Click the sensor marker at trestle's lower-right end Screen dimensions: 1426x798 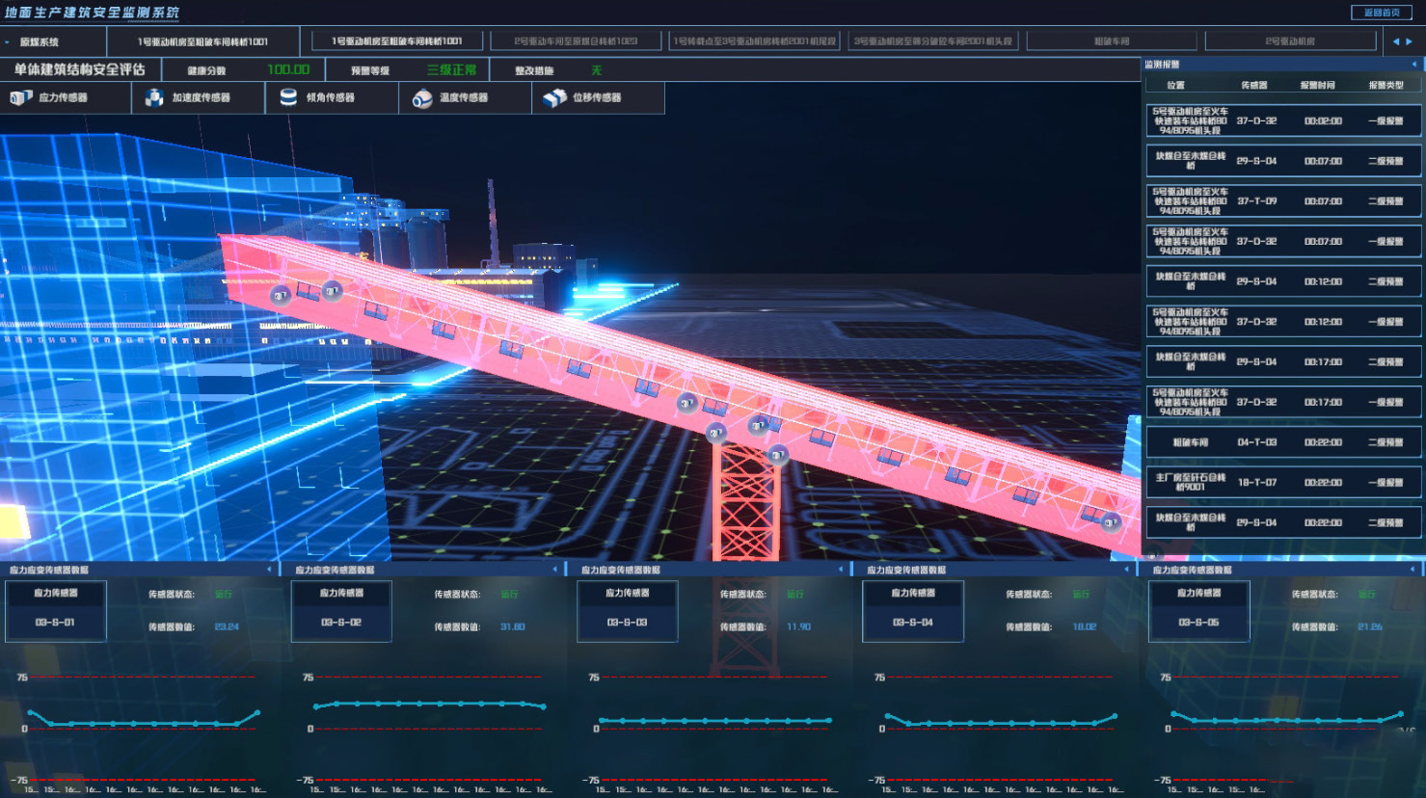[x=1111, y=522]
